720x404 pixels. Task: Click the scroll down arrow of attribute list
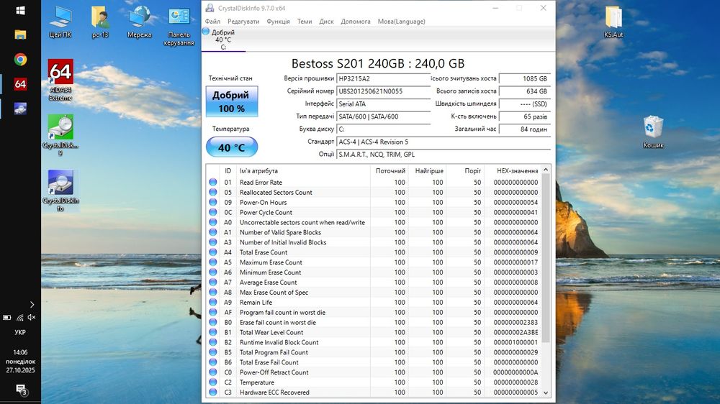546,392
